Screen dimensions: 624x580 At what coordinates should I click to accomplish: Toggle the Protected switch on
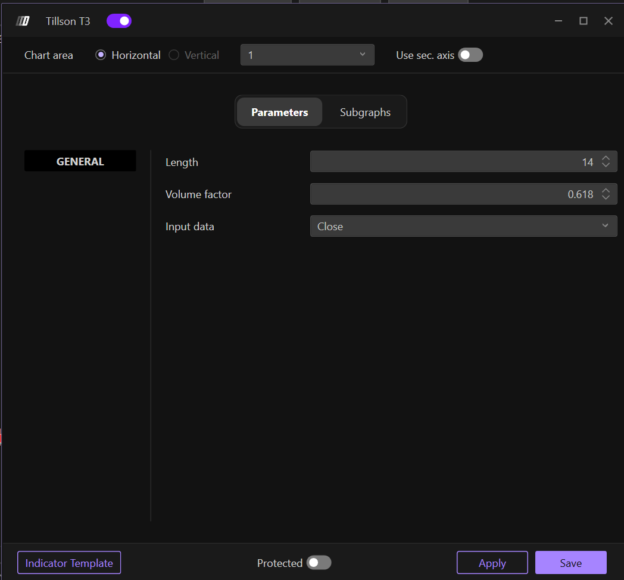(x=319, y=563)
